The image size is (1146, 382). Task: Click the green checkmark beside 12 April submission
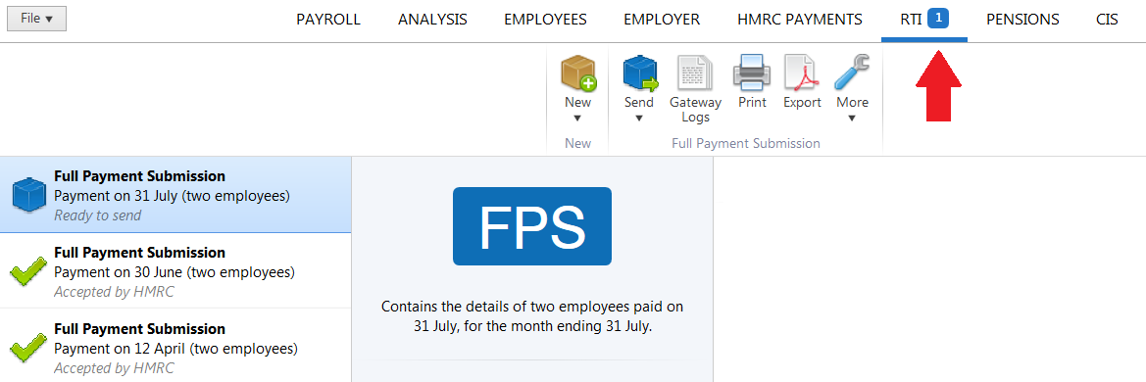(x=28, y=351)
